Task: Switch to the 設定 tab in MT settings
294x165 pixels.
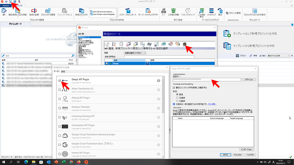Action: pos(63,72)
